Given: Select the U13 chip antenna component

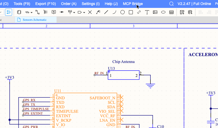Looking at the screenshot, I should [124, 75].
